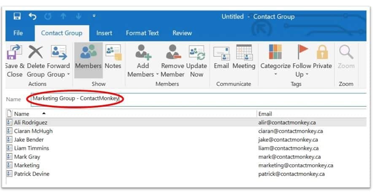The width and height of the screenshot is (375, 193).
Task: Click contact card icon beside Ciaran McHugh
Action: tap(9, 131)
